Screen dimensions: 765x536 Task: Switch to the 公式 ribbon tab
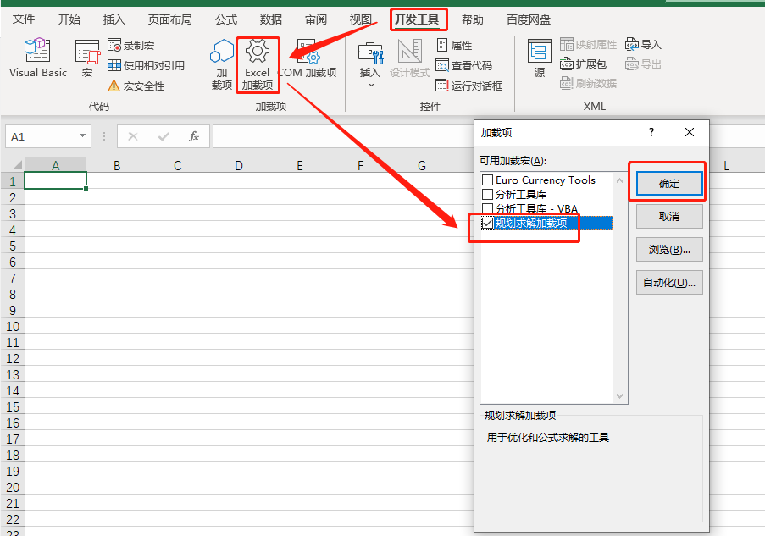point(226,19)
